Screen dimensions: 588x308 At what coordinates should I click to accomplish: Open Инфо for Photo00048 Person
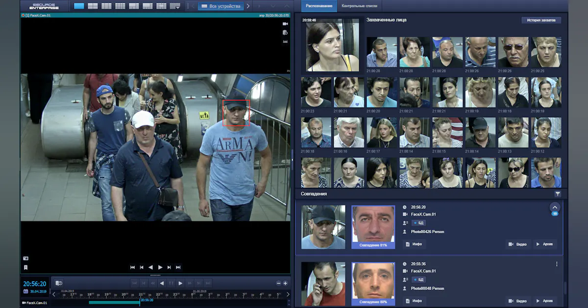415,301
